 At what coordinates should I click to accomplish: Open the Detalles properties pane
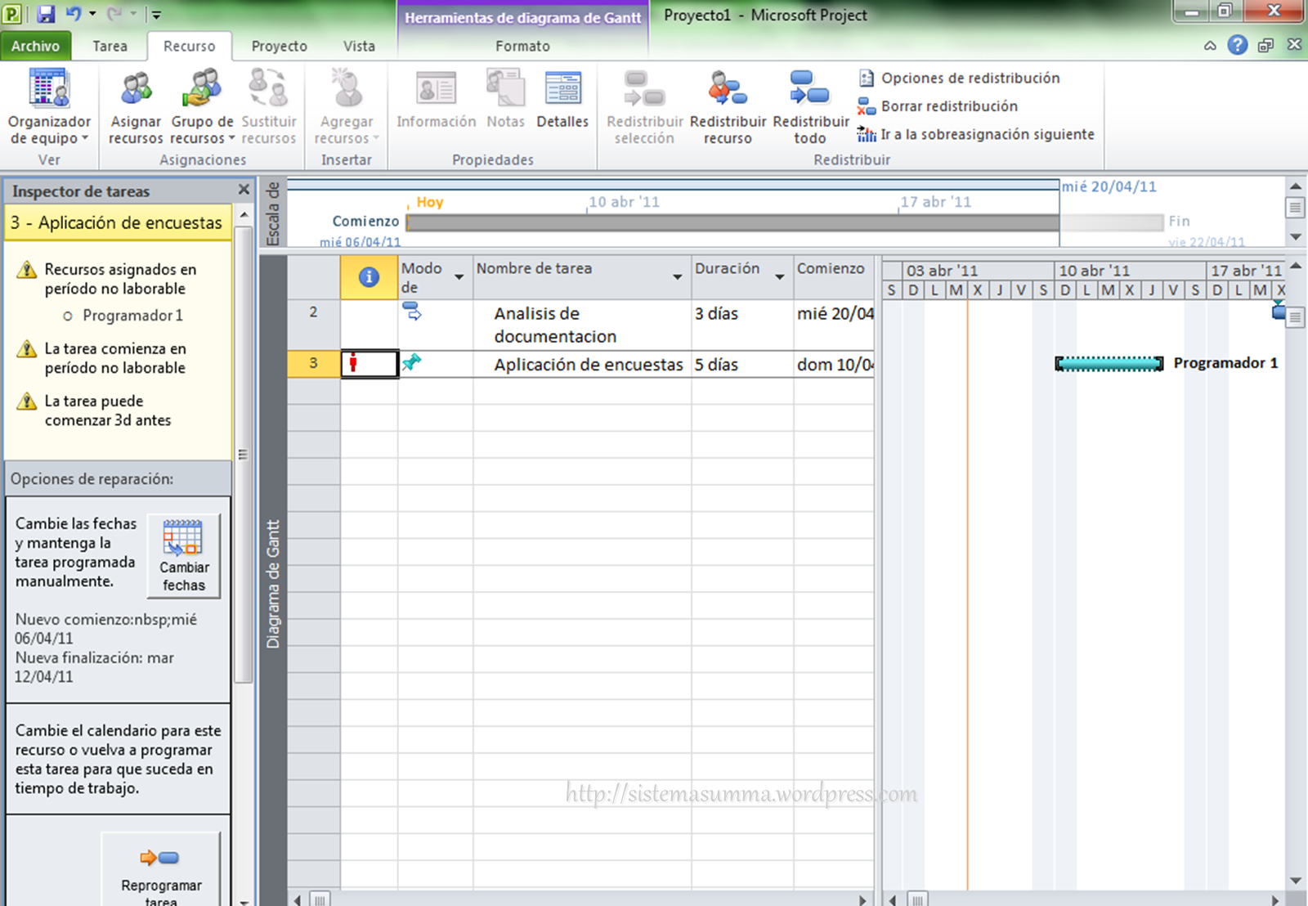[562, 100]
